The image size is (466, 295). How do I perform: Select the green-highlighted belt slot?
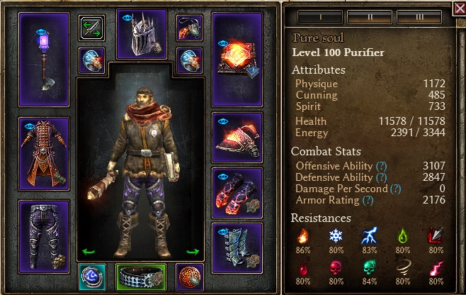(x=141, y=277)
